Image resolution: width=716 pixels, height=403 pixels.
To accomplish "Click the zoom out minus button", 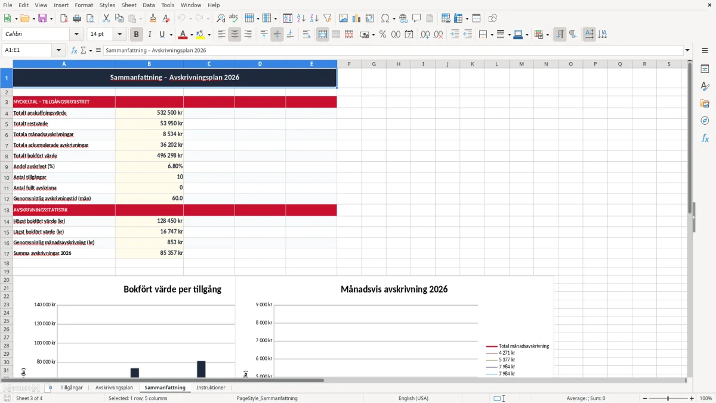I will pos(644,398).
